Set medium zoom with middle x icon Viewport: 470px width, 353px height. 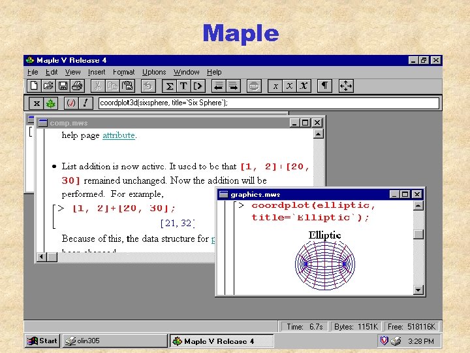[x=289, y=86]
